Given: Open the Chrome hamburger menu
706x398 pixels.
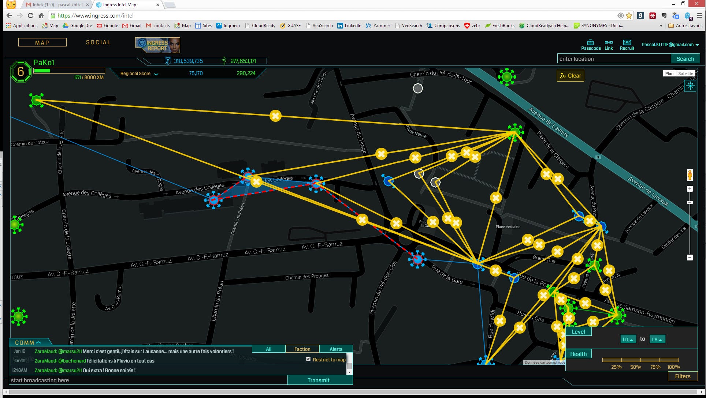Looking at the screenshot, I should (699, 15).
